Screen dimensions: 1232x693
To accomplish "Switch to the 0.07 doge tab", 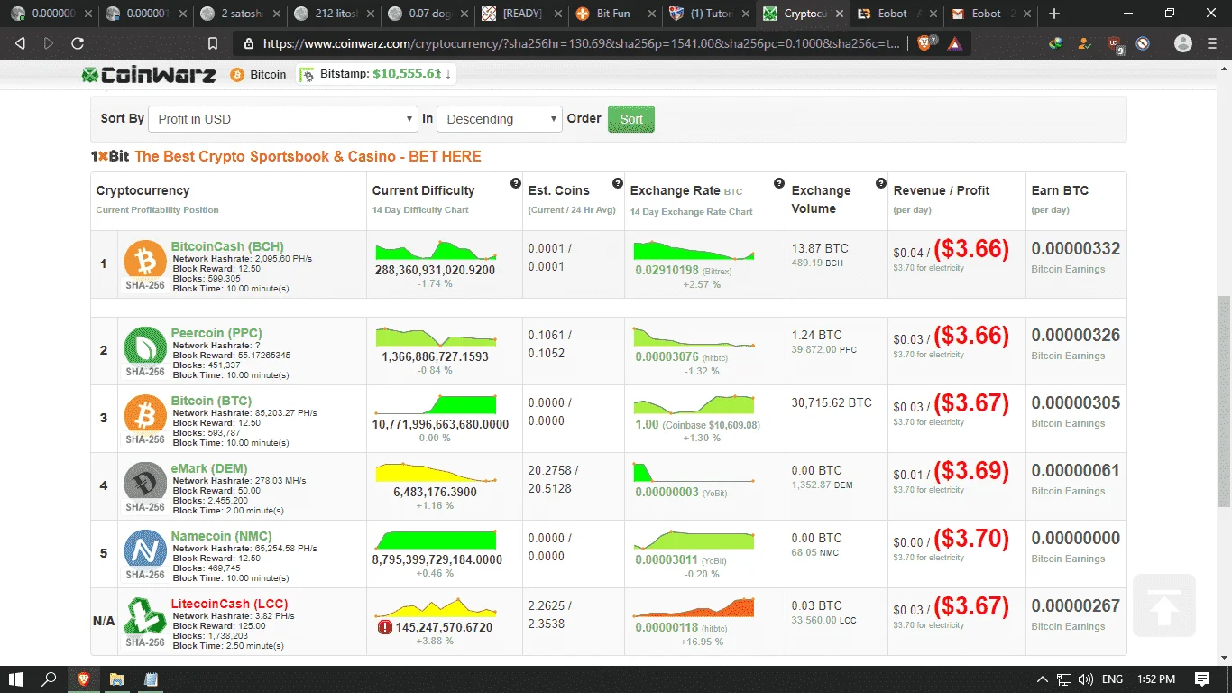I will pyautogui.click(x=427, y=14).
